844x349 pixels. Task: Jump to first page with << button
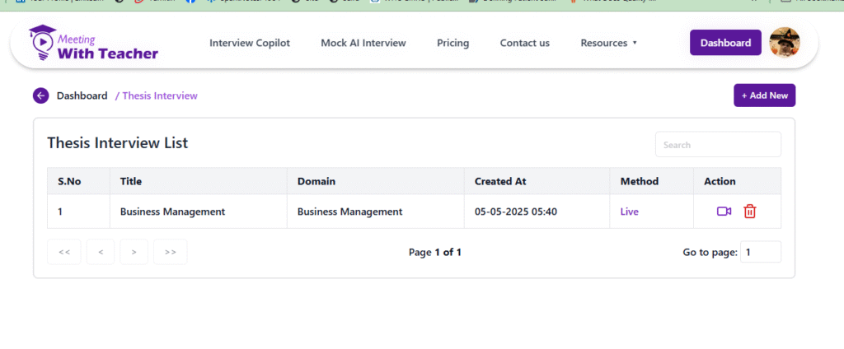(64, 252)
